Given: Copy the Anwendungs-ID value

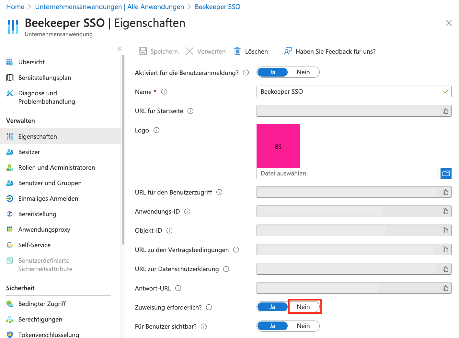Looking at the screenshot, I should point(445,211).
